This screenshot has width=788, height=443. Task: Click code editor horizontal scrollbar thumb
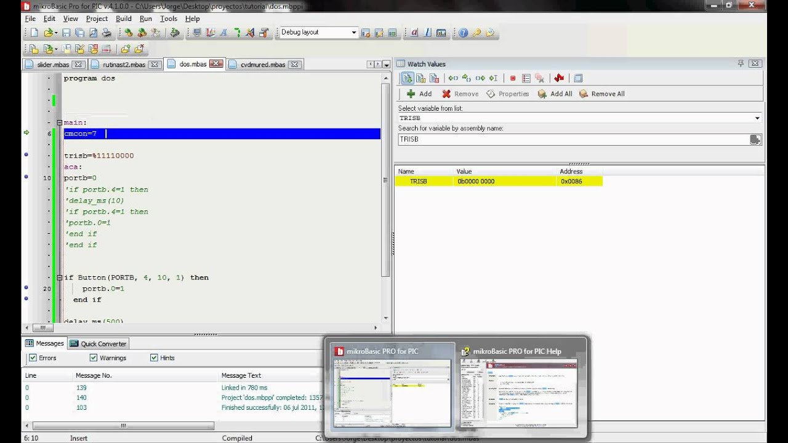click(x=42, y=328)
